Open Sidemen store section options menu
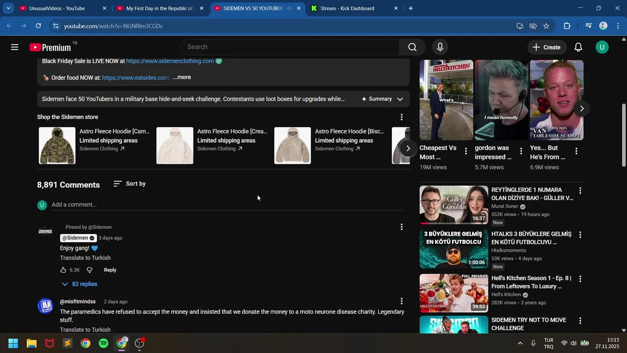Viewport: 627px width, 353px height. pyautogui.click(x=402, y=117)
